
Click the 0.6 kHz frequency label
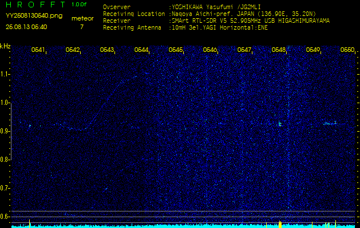[x=4, y=217]
